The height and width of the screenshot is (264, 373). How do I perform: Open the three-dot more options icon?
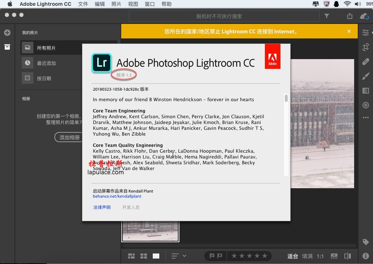pos(366,117)
